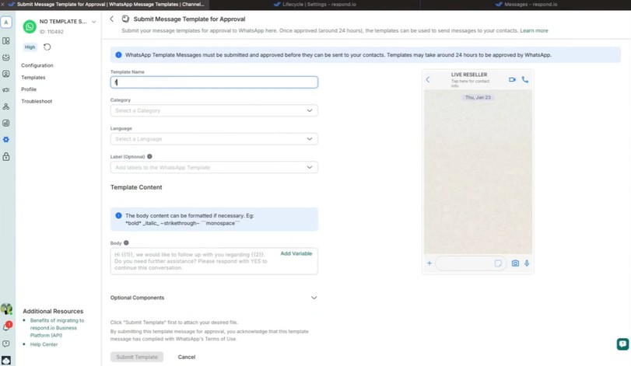This screenshot has height=366, width=631.
Task: Open the Select a Language dropdown
Action: (x=214, y=139)
